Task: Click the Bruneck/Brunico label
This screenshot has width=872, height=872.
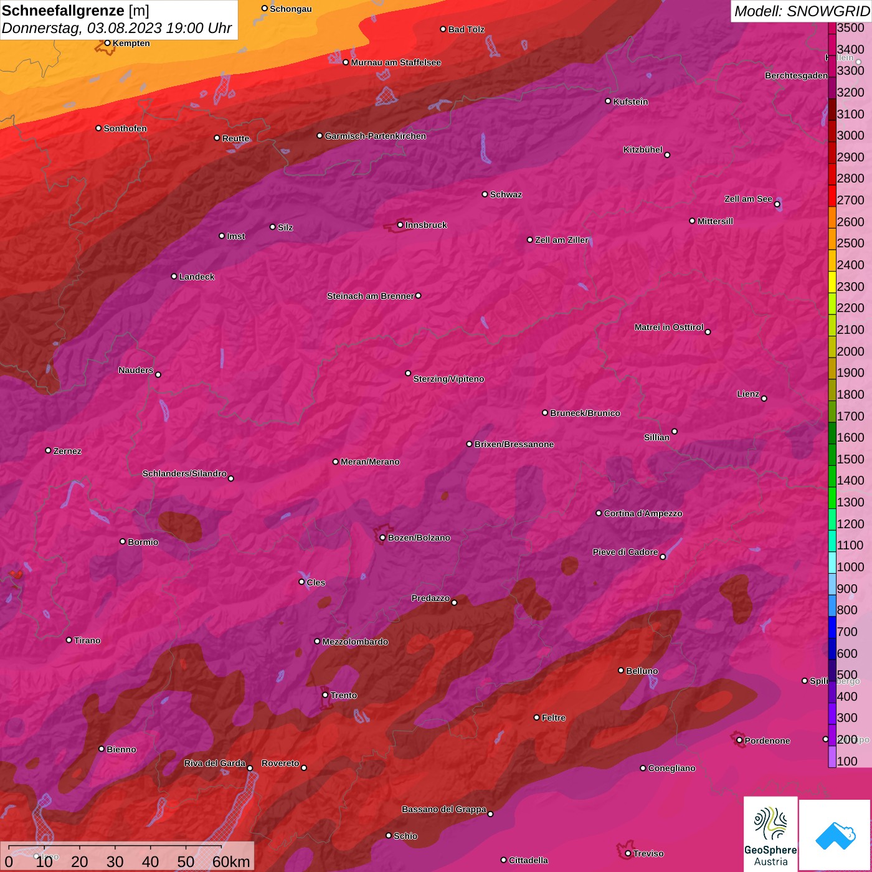Action: (x=585, y=413)
